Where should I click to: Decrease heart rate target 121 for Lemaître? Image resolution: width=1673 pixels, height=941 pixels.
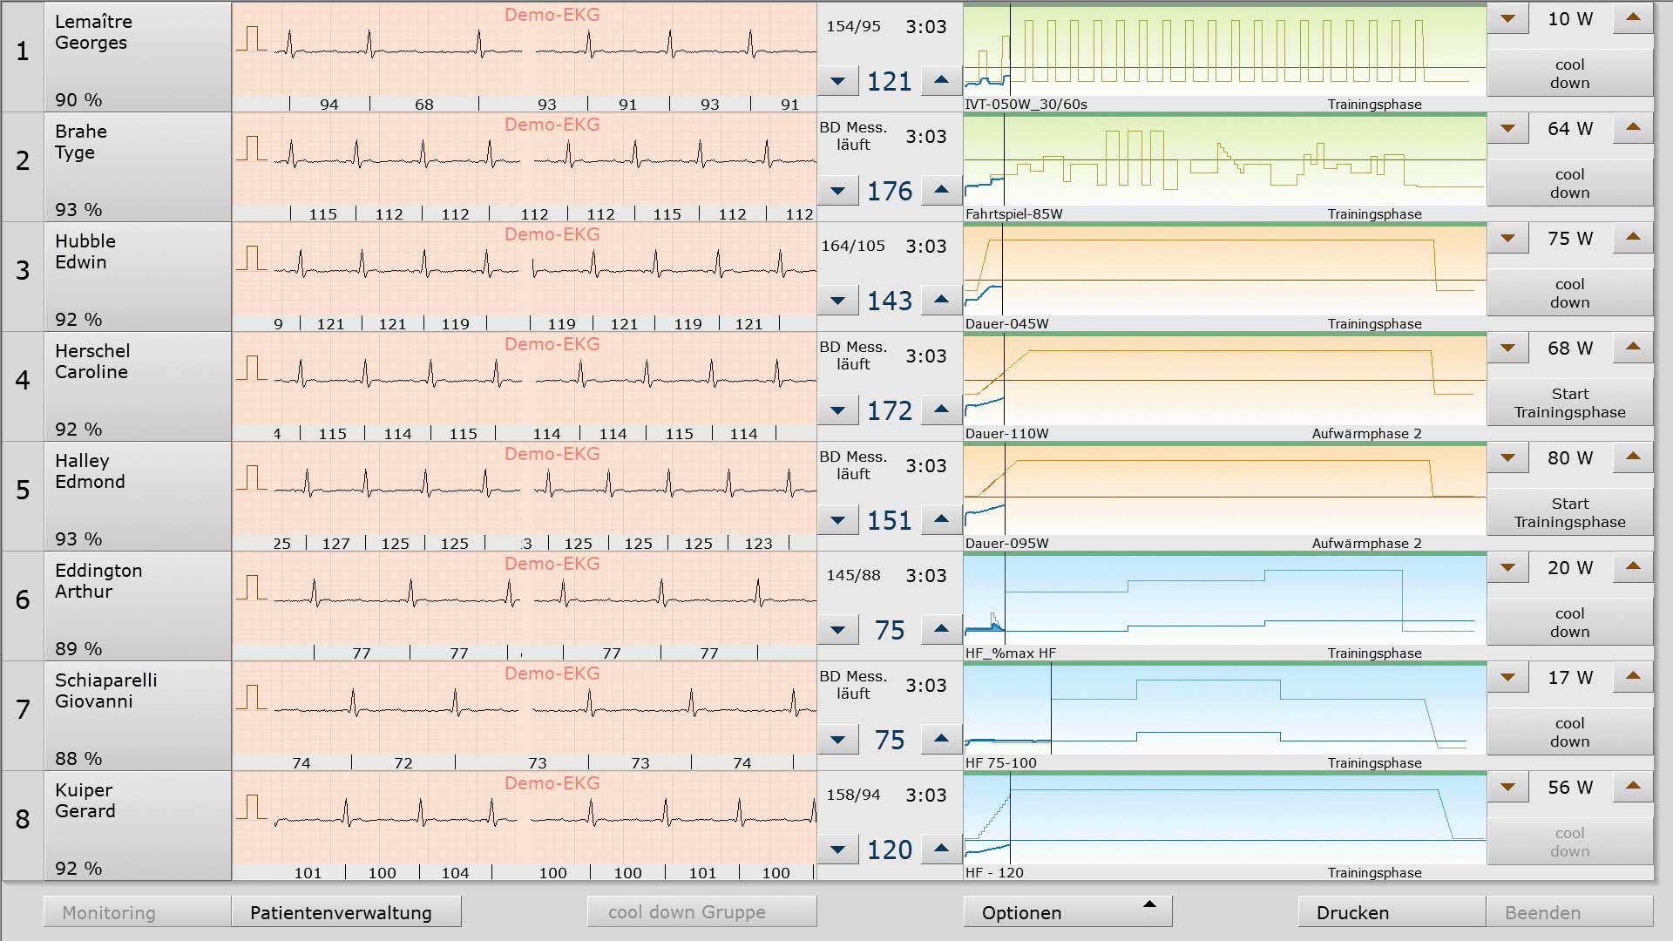(x=837, y=80)
